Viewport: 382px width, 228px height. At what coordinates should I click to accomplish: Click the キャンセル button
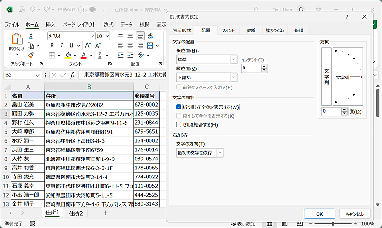[355, 214]
